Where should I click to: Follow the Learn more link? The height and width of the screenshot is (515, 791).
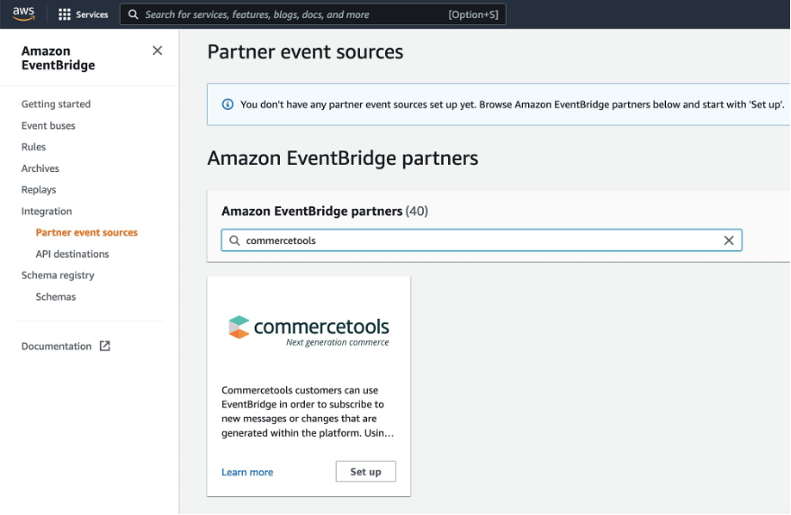click(247, 472)
